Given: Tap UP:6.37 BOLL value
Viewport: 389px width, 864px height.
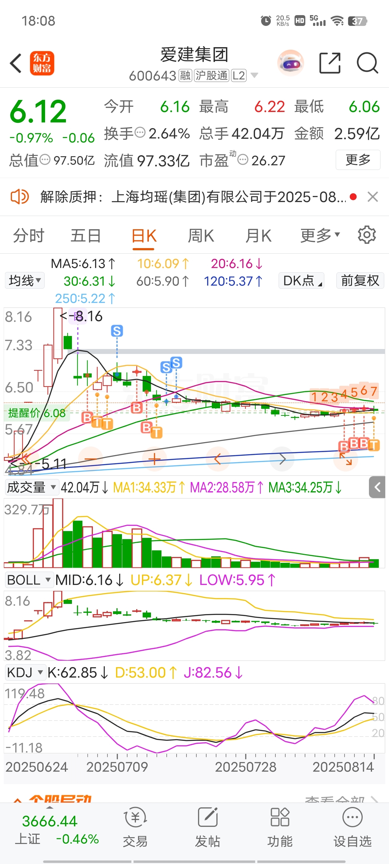Looking at the screenshot, I should coord(161,580).
